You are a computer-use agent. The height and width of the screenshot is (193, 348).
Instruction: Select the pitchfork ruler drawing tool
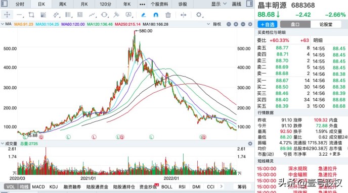click(x=116, y=15)
